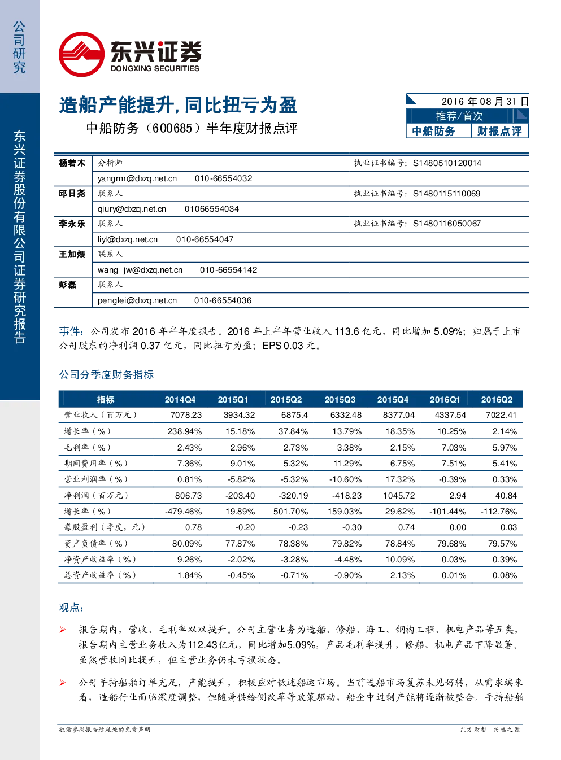This screenshot has width=561, height=760.
Task: Click phone number 010-66554047
Action: pos(205,239)
